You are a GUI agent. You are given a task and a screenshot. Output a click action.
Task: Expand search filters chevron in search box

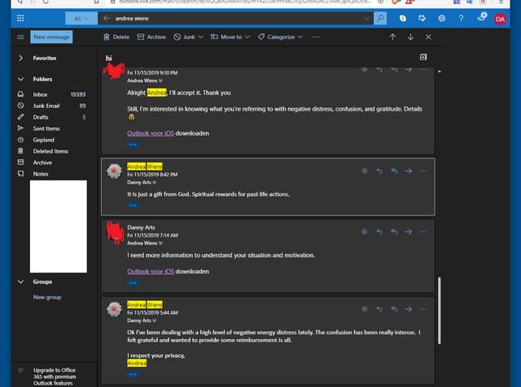click(367, 18)
